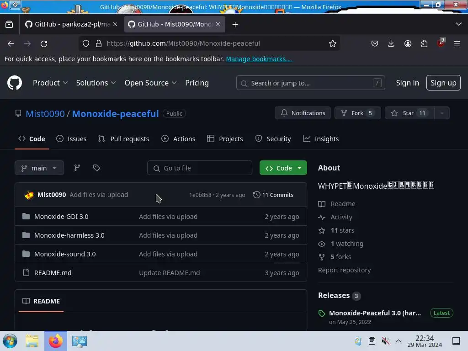Open the Monoxide-GDI 3.0 folder

[x=61, y=217]
